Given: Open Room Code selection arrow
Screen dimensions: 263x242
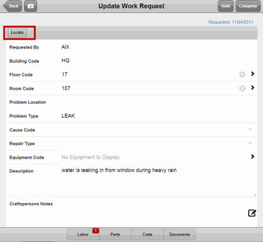Looking at the screenshot, I should [252, 88].
